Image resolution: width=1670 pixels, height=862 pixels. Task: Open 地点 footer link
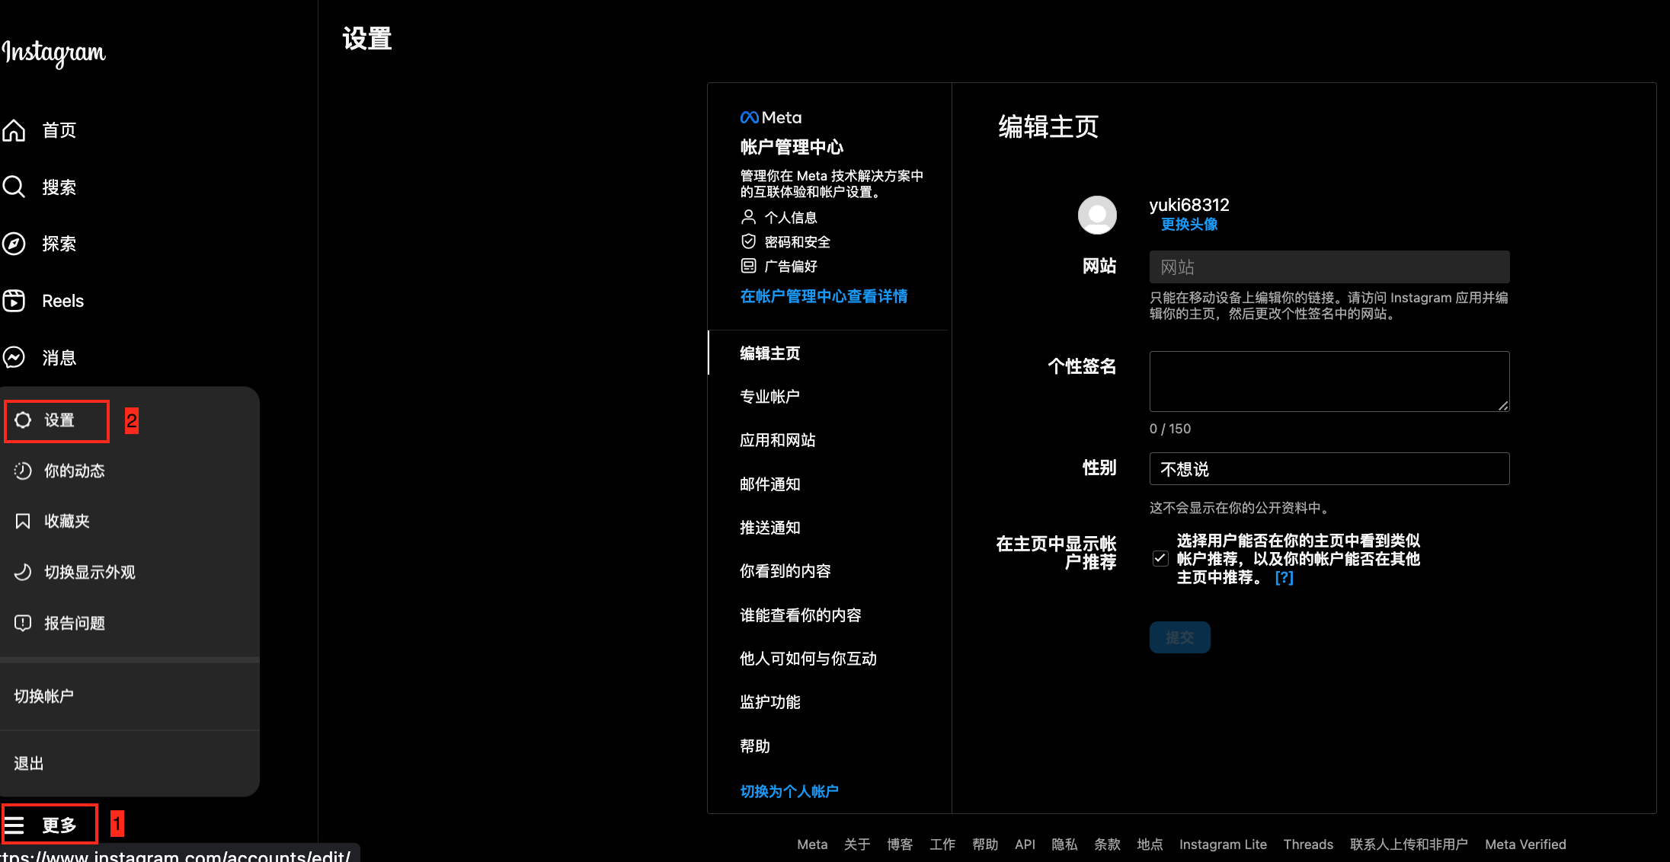tap(1150, 844)
